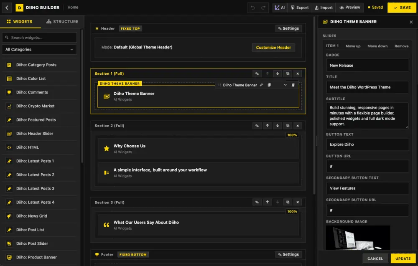Switch to the Widgets tab

[x=20, y=22]
